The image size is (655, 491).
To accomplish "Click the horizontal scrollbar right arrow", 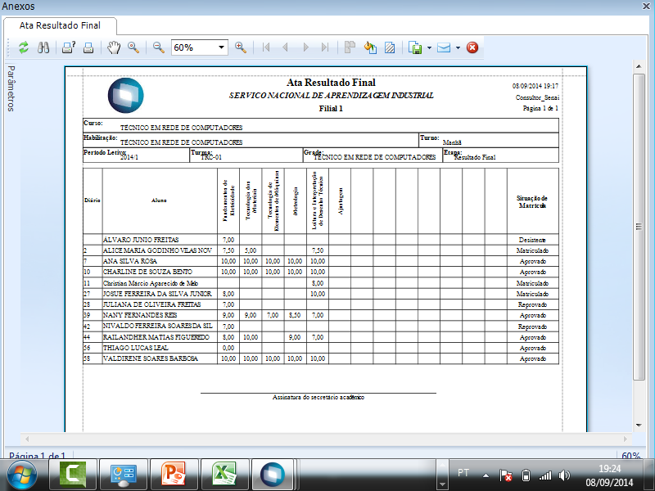I will (x=626, y=439).
